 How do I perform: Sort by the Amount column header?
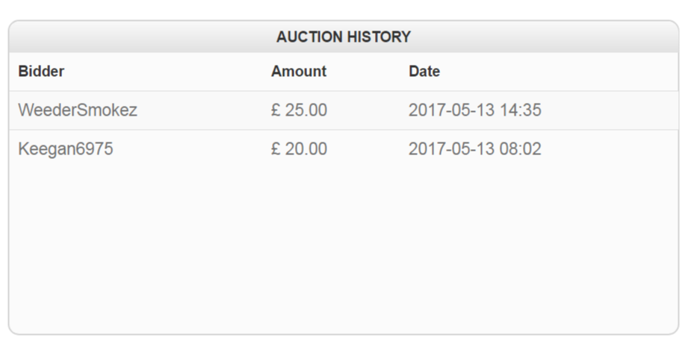point(298,72)
